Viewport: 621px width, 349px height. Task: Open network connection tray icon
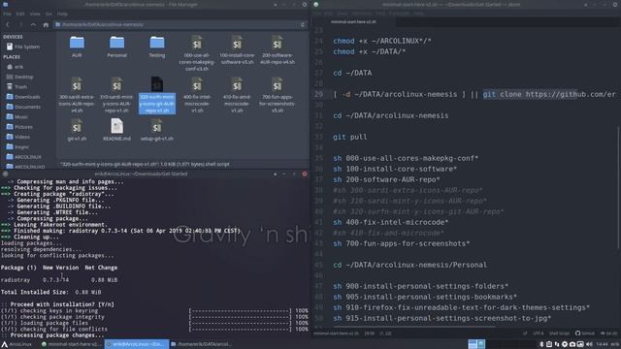(x=557, y=344)
